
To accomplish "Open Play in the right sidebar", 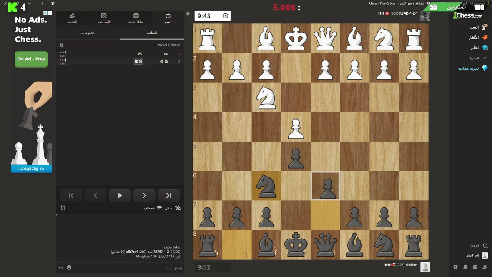I will tap(479, 27).
